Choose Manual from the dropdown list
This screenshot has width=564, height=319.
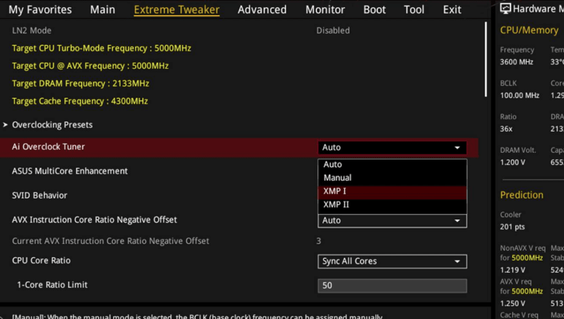(x=392, y=178)
